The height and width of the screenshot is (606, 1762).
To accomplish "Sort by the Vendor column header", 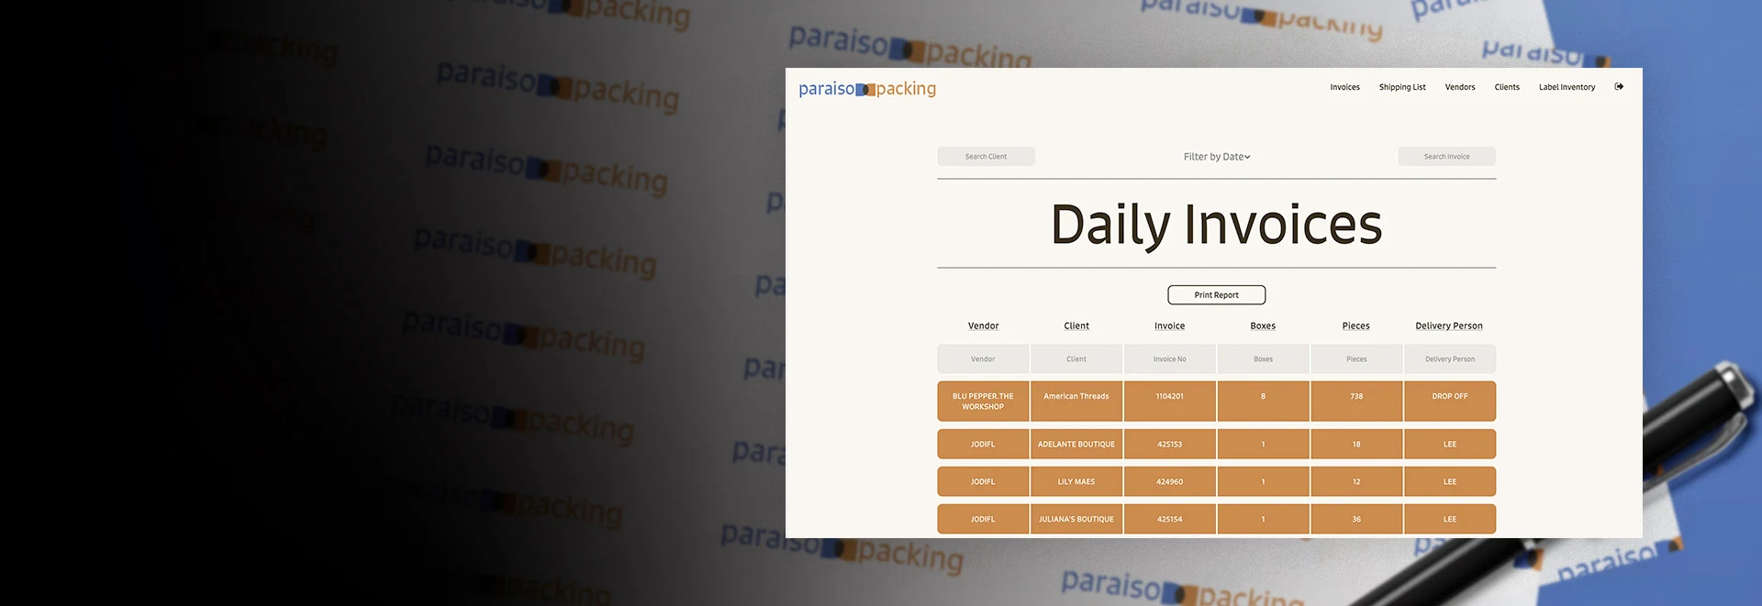I will (983, 326).
